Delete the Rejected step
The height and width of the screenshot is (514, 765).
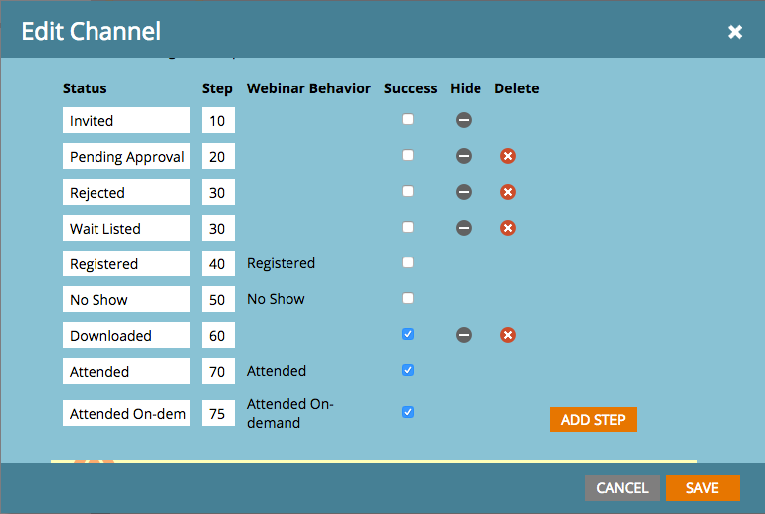tap(507, 192)
